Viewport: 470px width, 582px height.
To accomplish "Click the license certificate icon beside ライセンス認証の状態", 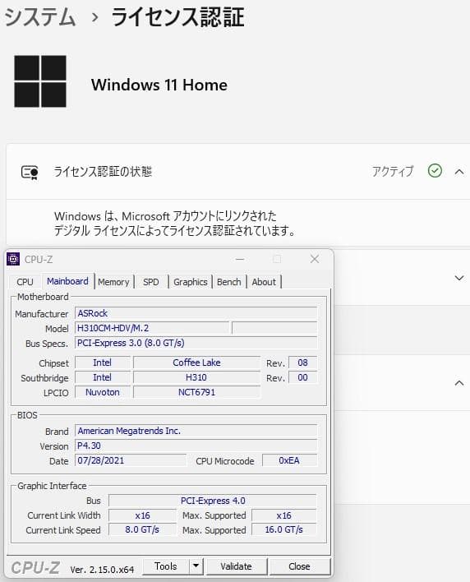I will [30, 173].
